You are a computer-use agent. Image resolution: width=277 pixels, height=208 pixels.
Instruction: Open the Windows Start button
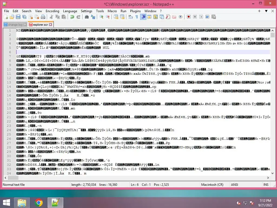[x=6, y=203]
